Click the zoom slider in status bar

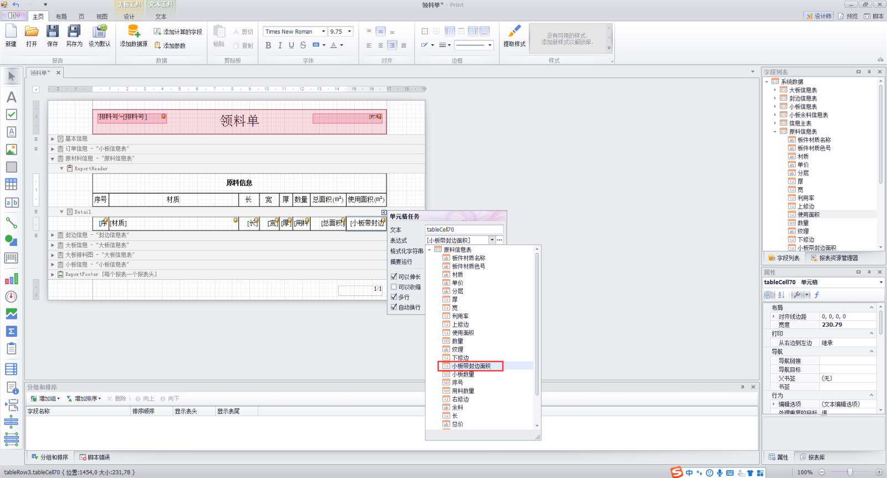click(x=850, y=472)
